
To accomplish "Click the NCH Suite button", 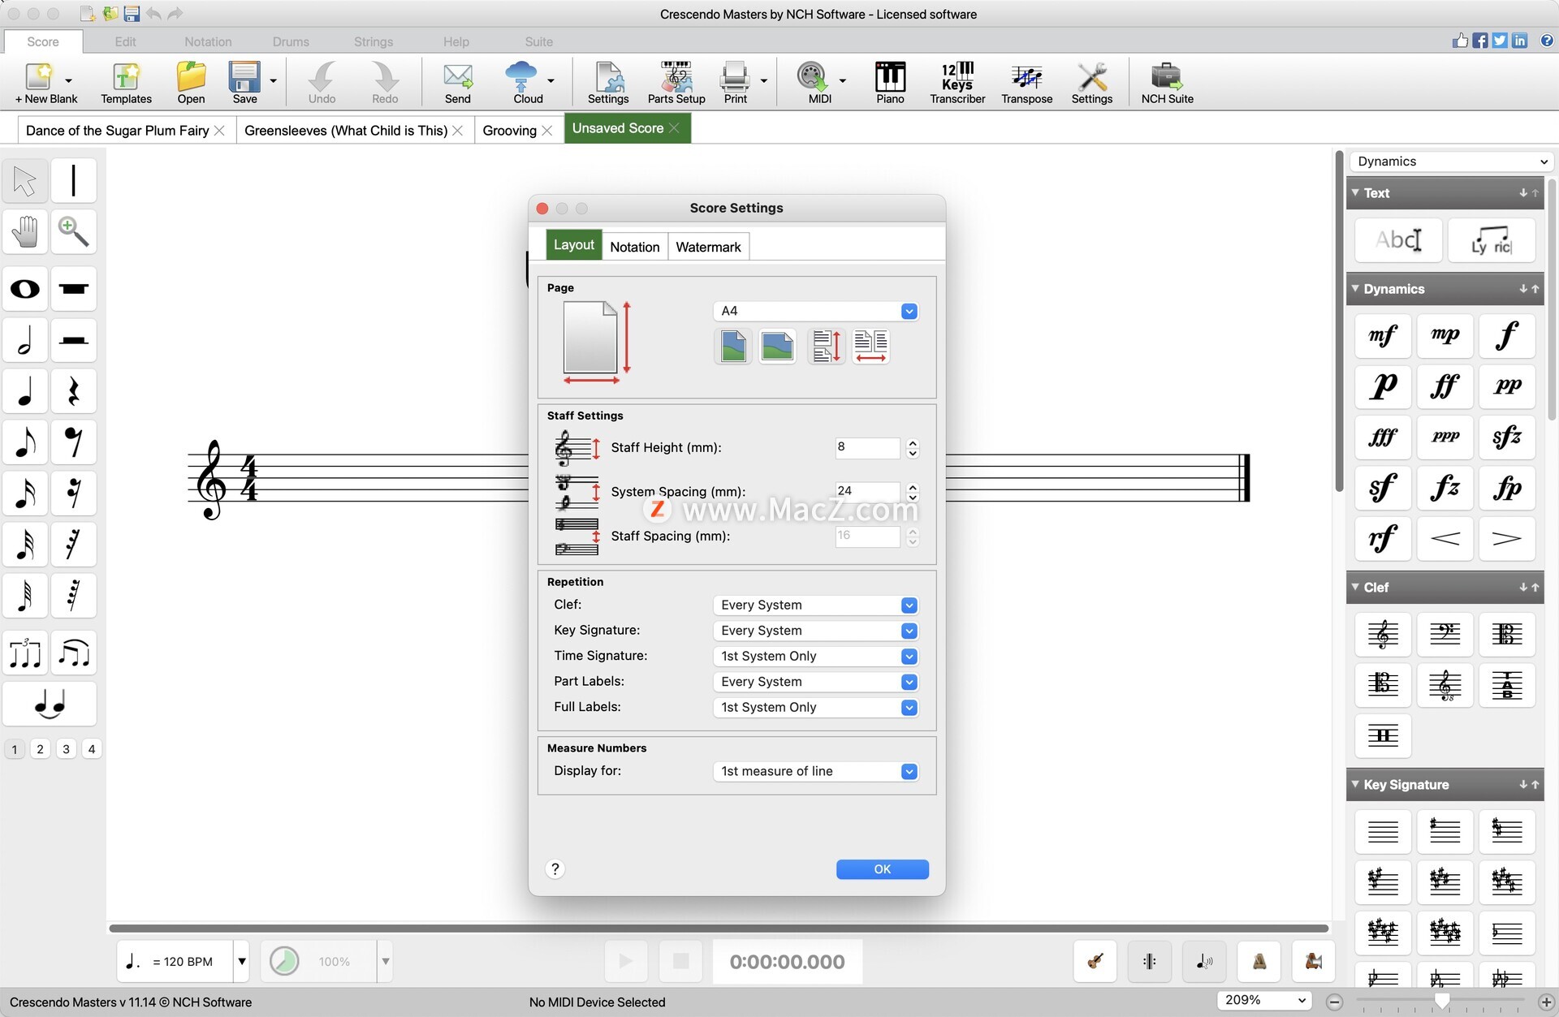I will pyautogui.click(x=1167, y=83).
